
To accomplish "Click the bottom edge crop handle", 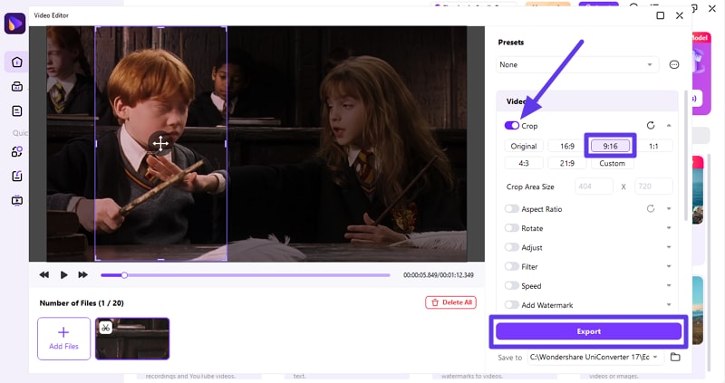I will coord(160,260).
